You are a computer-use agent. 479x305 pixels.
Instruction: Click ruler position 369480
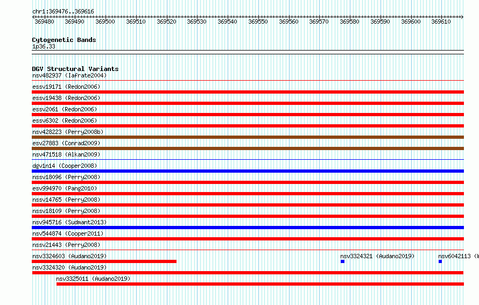point(44,22)
